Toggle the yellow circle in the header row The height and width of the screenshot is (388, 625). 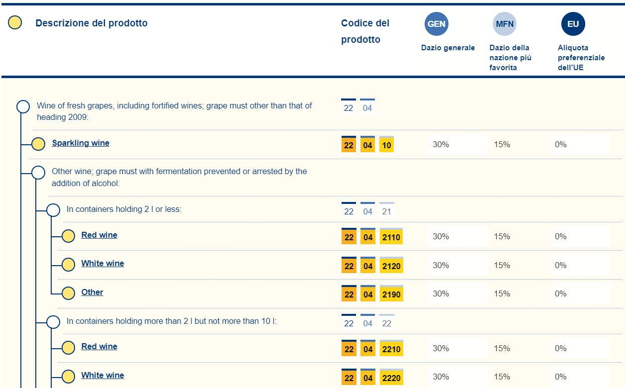click(x=15, y=22)
